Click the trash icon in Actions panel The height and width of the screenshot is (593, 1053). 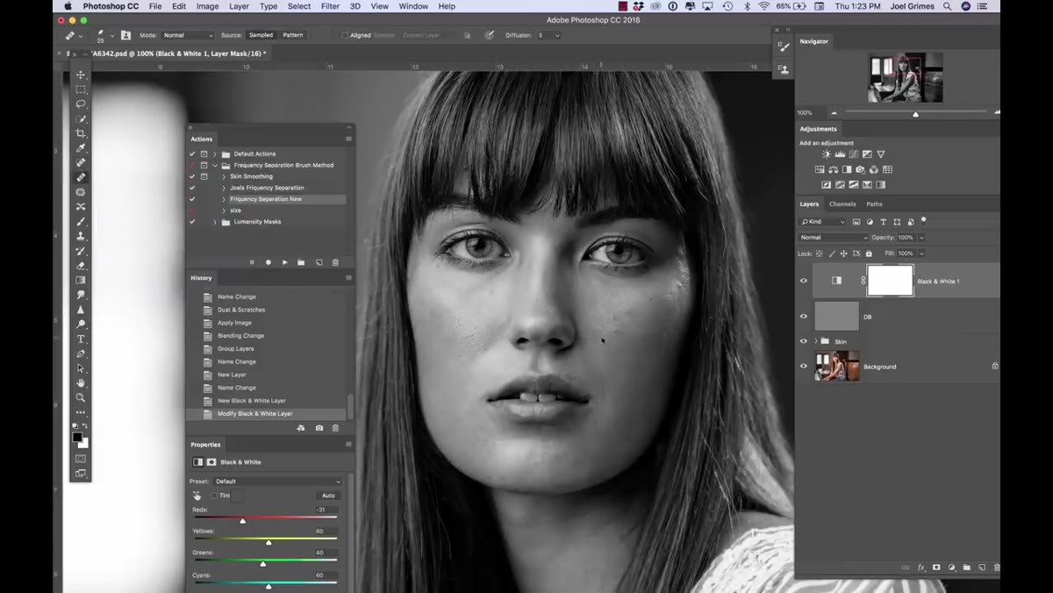click(335, 262)
